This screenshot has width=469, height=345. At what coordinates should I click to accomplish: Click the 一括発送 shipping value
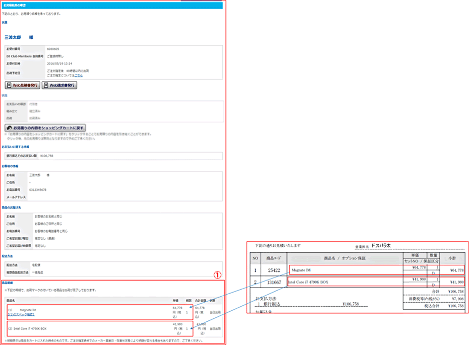coord(37,272)
